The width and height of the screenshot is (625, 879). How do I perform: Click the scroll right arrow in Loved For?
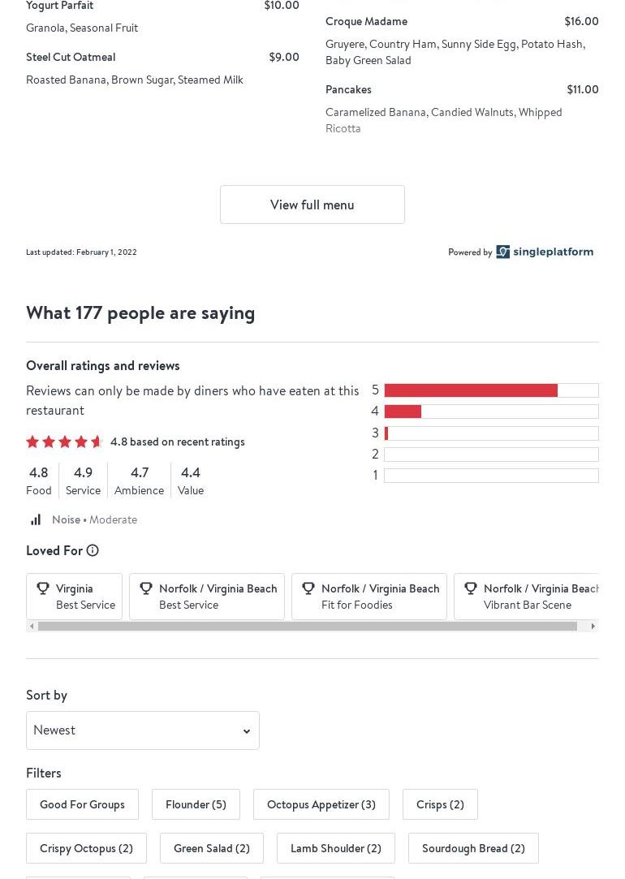coord(593,626)
